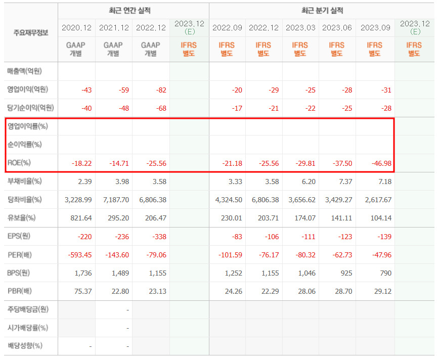
Task: Click the 영업이익(억원) row label
Action: [x=28, y=89]
